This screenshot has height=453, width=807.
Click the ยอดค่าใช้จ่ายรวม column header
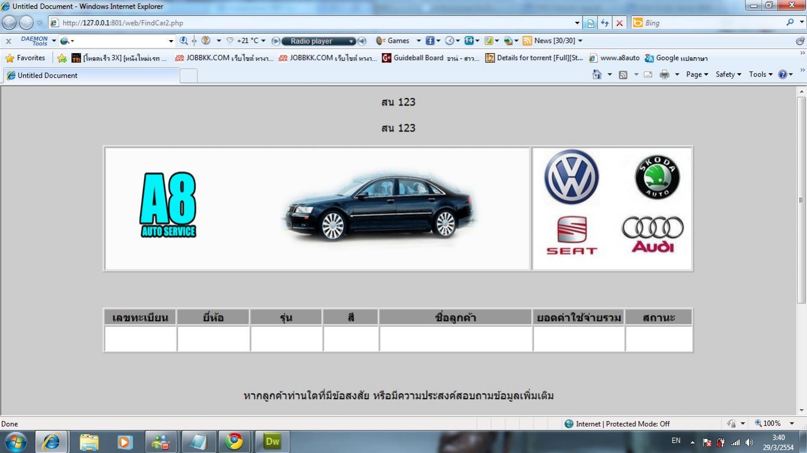(579, 317)
